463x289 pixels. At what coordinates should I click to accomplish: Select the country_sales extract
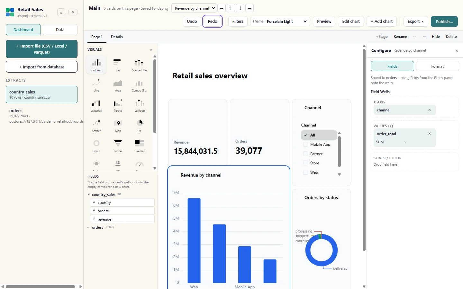[41, 94]
